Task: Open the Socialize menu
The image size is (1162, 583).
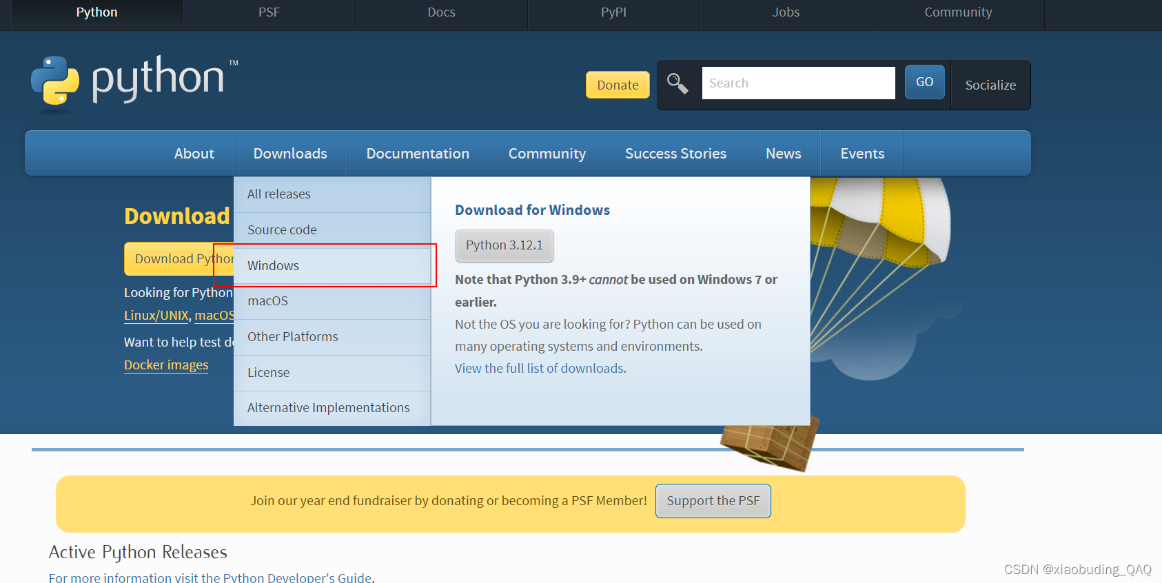Action: click(x=990, y=85)
